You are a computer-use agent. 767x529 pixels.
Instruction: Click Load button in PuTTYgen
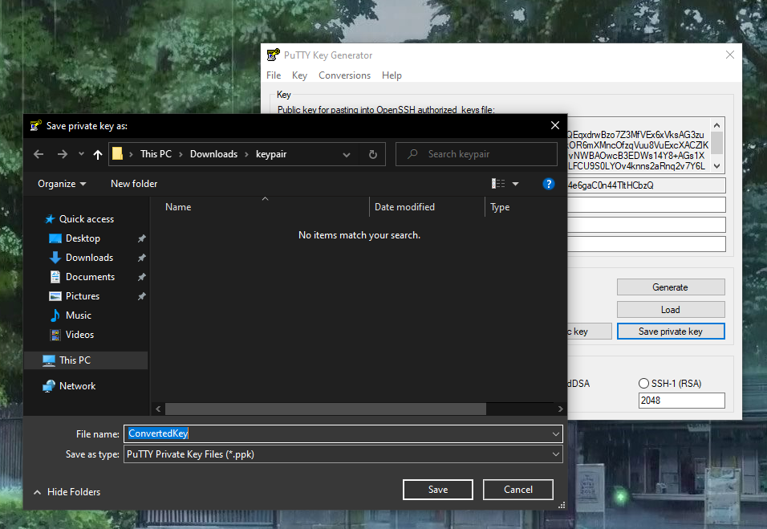tap(671, 310)
